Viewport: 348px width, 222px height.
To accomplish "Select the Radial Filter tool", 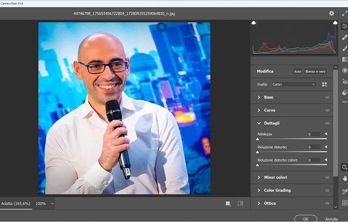I will click(x=345, y=70).
